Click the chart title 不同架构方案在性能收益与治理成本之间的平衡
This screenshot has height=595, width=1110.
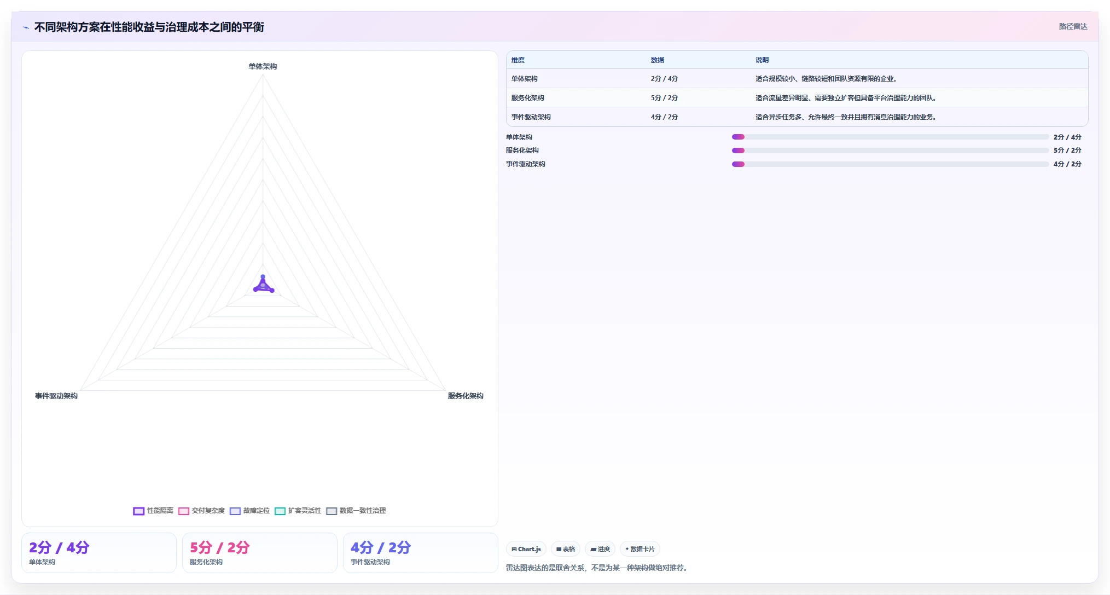(x=149, y=27)
